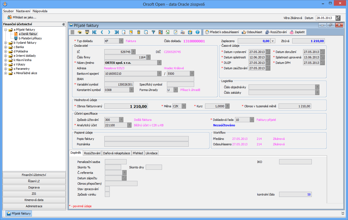
Task: Expand the k Hlavní kniha tree node
Action: point(6,60)
